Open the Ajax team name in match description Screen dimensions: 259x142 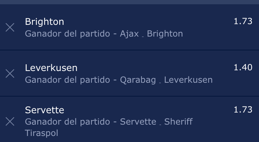point(129,34)
